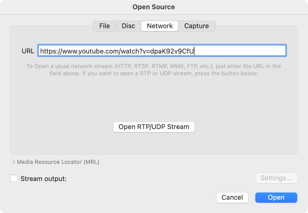Screen dimensions: 308x213
Task: Enable the Stream output checkbox
Action: (x=14, y=178)
